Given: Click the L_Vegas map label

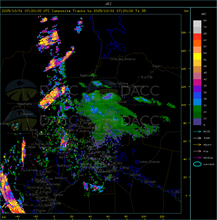Looking at the screenshot, I should [x=30, y=147].
